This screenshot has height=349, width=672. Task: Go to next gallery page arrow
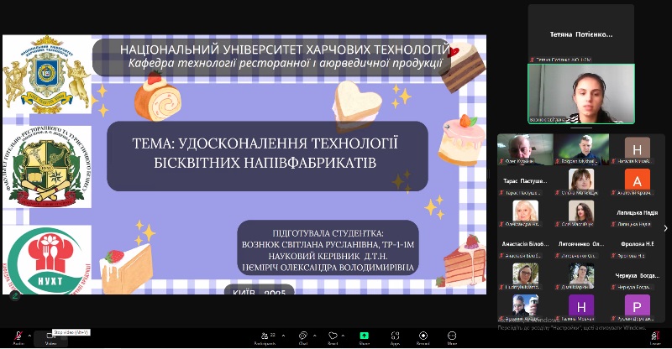click(x=665, y=228)
